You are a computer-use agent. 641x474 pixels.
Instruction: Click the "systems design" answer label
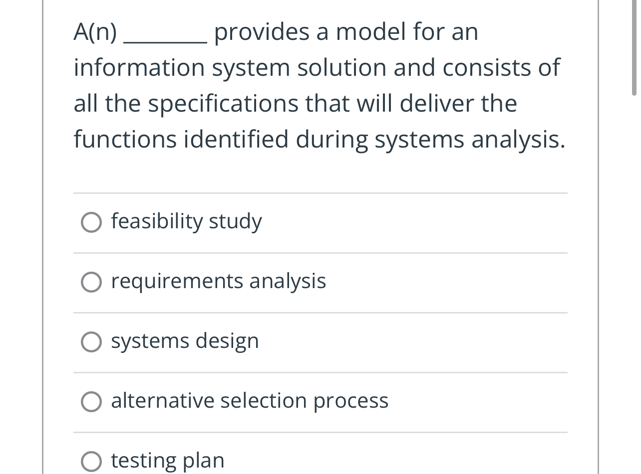point(185,341)
